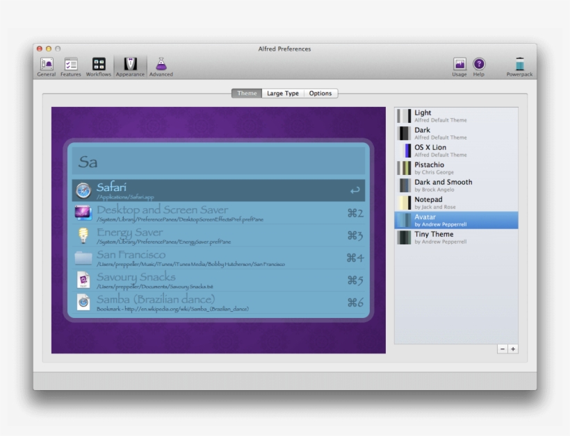Select the Appearance toolbar icon
Screen dimensions: 570x436
[130, 67]
